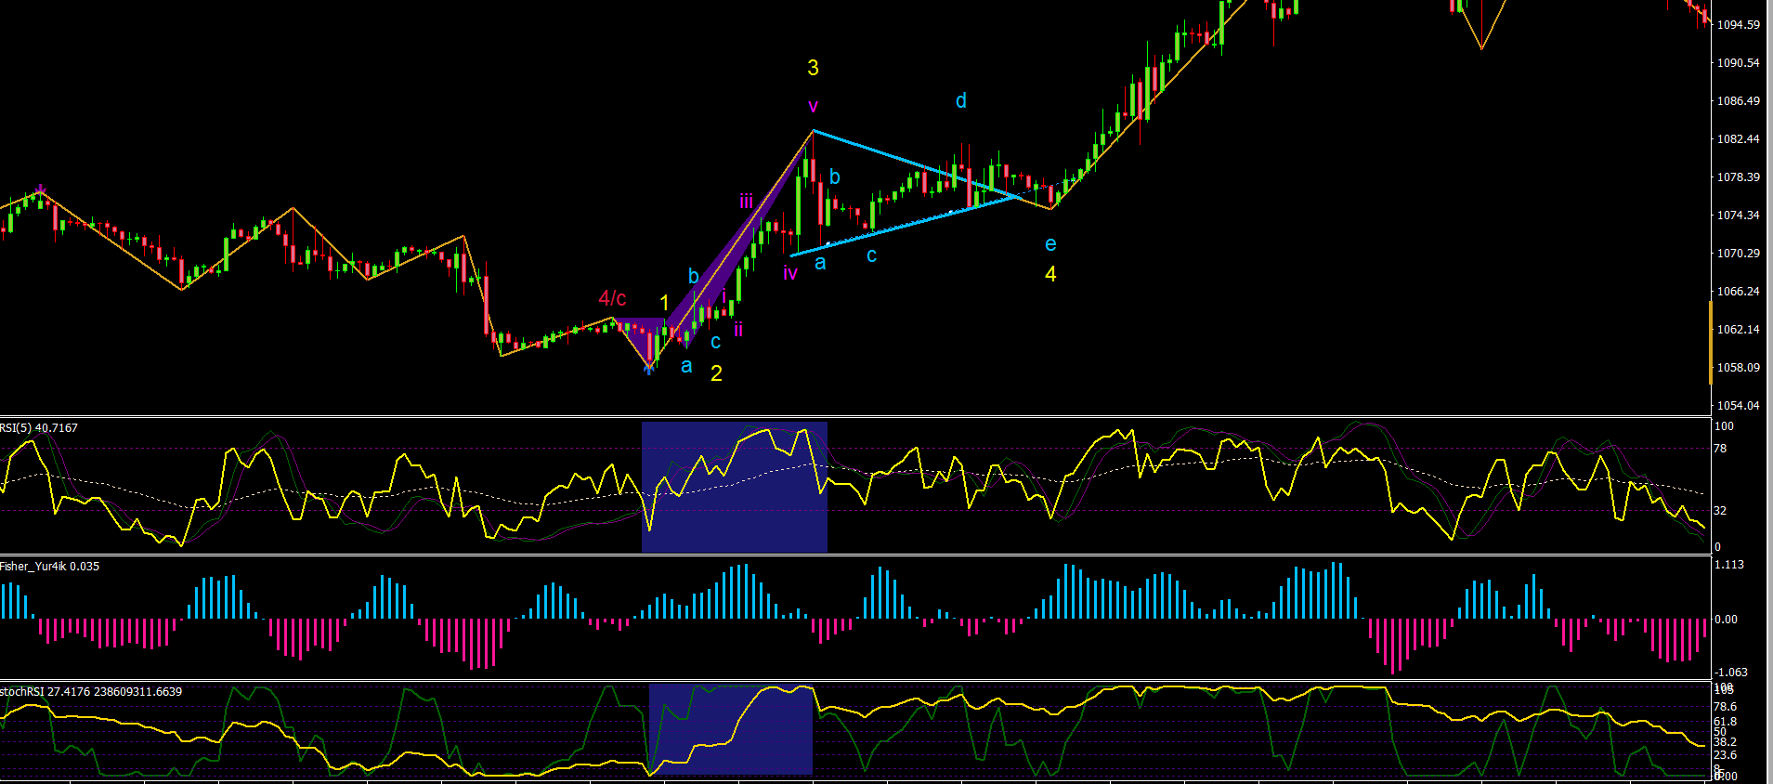This screenshot has height=784, width=1773.
Task: Click the stochRSI indicator label
Action: pyautogui.click(x=91, y=692)
